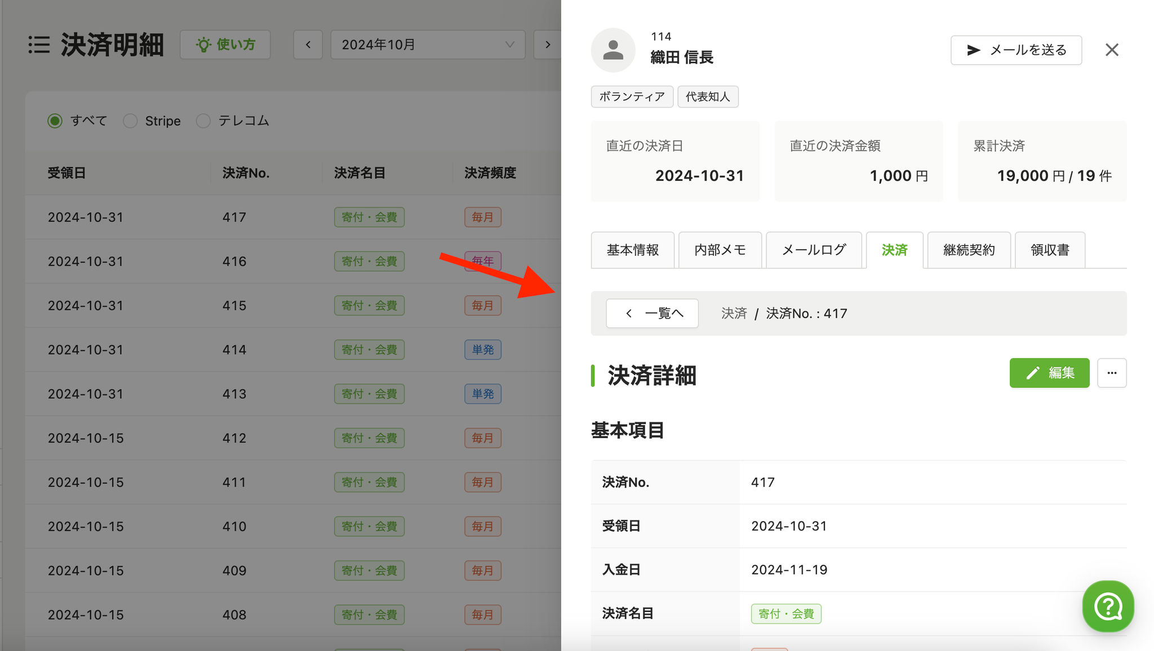1154x651 pixels.
Task: Switch to the 基本情報 tab
Action: (x=633, y=250)
